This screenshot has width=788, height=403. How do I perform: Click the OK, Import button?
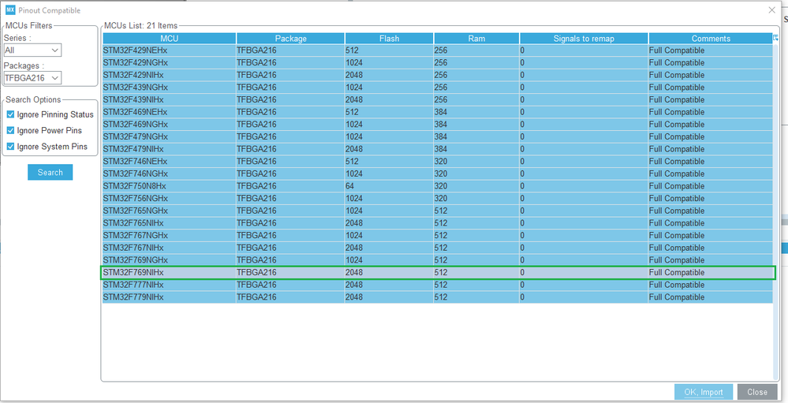(704, 392)
